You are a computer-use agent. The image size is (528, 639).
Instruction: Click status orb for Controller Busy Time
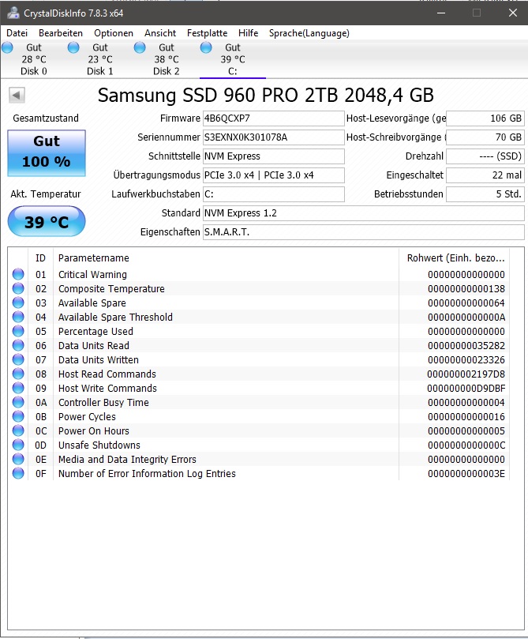[x=18, y=402]
